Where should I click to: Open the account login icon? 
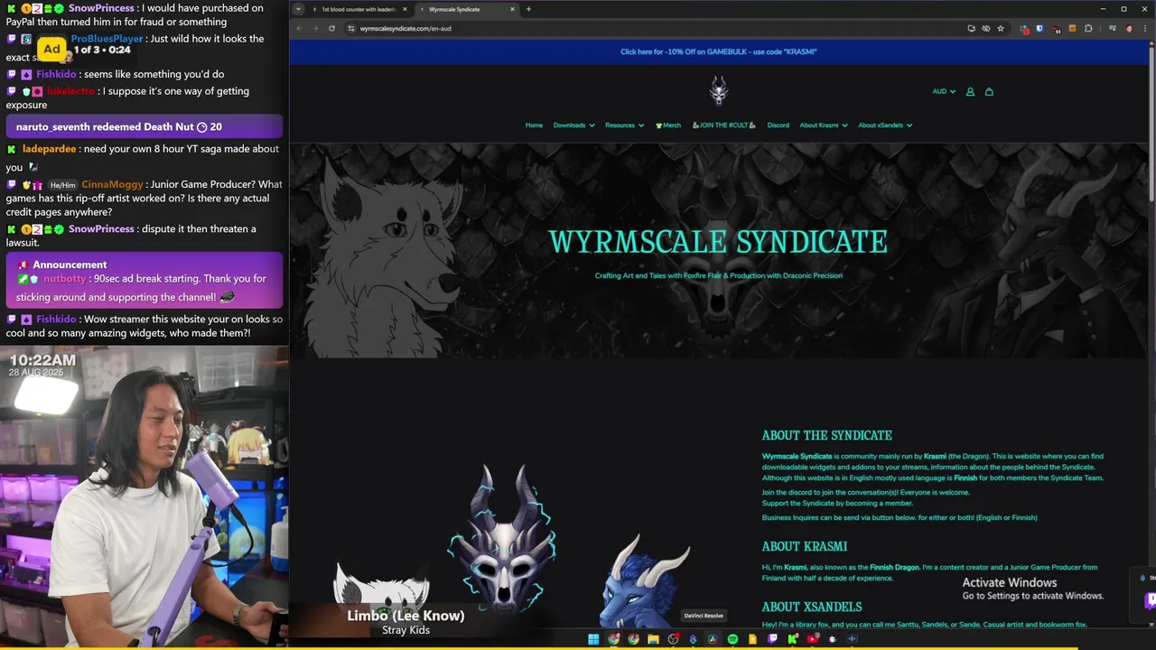[970, 91]
